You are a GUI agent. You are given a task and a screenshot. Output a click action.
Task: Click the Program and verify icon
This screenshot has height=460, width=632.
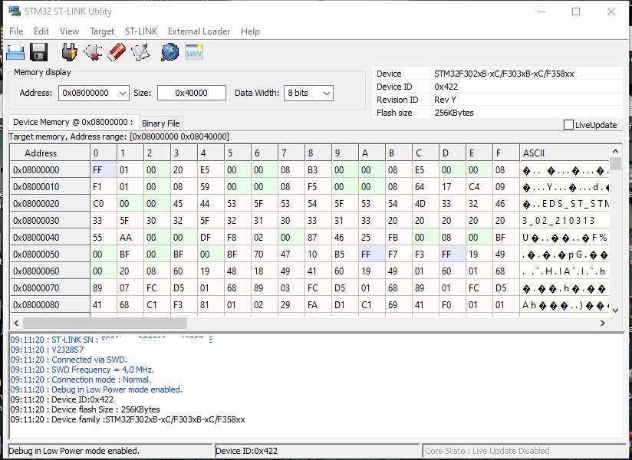pyautogui.click(x=140, y=52)
